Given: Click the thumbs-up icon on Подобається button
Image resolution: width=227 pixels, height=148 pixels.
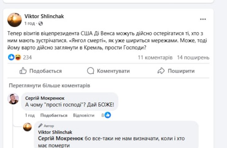Looking at the screenshot, I should coord(23,71).
